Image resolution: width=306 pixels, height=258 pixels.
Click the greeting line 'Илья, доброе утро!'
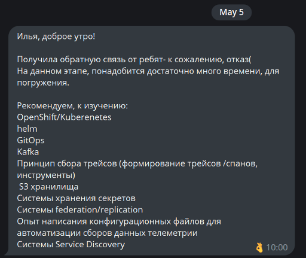56,37
